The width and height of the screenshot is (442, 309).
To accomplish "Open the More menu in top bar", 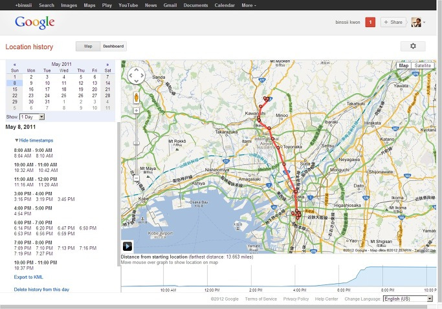I will 249,5.
